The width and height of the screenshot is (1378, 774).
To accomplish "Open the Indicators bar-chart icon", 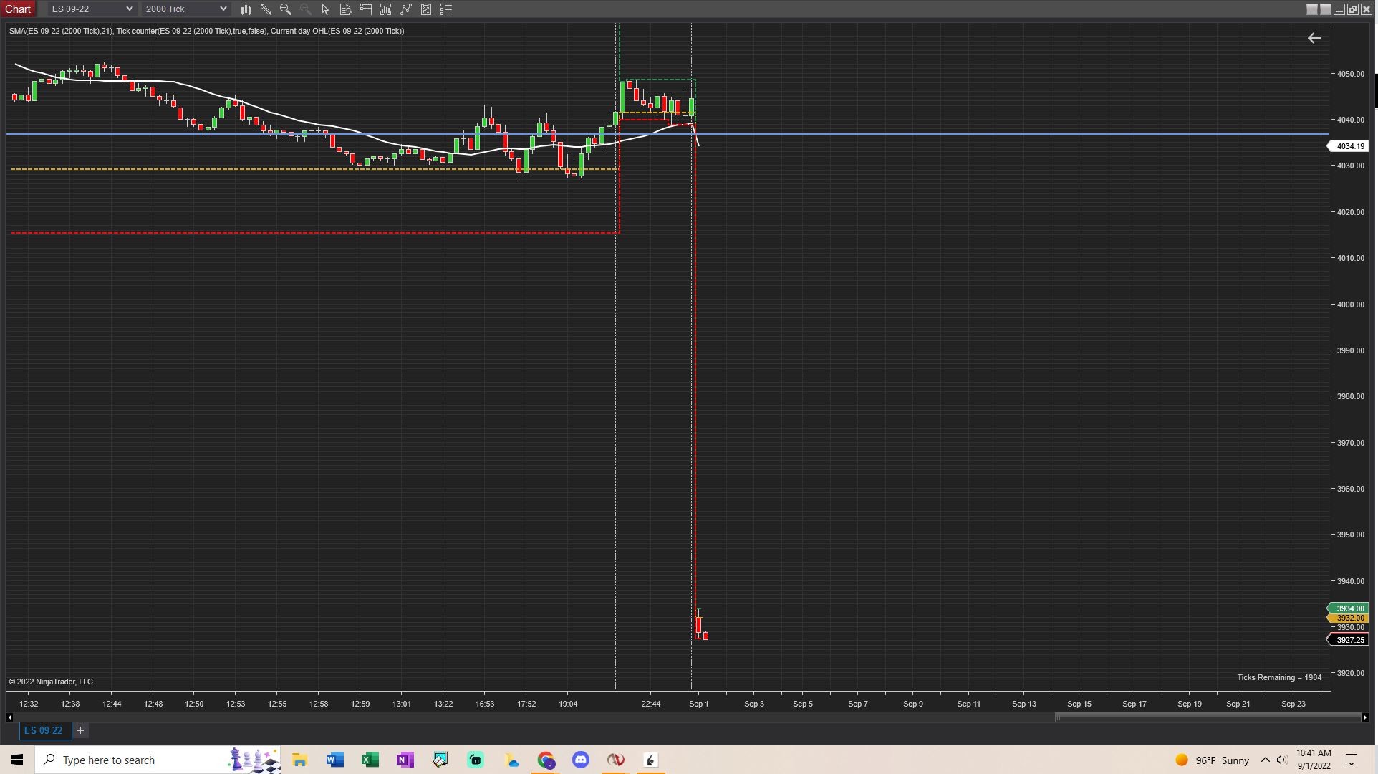I will coord(386,9).
